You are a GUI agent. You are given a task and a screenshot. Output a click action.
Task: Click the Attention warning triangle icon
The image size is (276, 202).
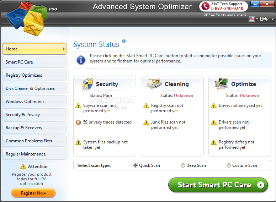click(23, 166)
